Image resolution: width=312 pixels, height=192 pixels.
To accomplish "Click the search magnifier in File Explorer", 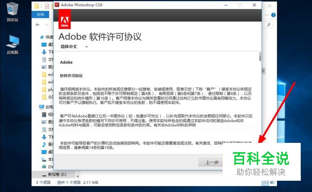I will tap(269, 25).
